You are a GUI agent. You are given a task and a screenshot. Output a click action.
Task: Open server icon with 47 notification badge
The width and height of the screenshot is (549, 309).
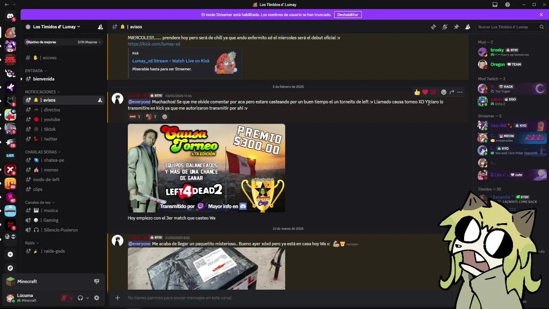[x=10, y=197]
